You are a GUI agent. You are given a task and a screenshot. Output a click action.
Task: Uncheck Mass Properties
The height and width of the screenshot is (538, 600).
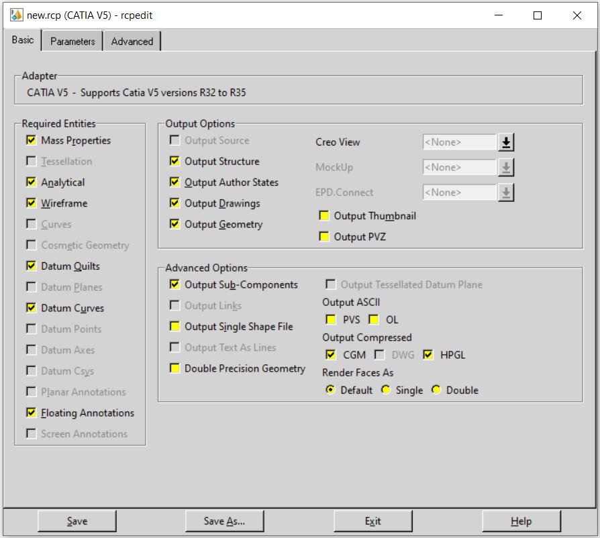[31, 140]
